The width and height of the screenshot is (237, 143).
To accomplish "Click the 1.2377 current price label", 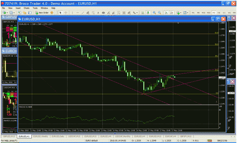I will point(222,78).
